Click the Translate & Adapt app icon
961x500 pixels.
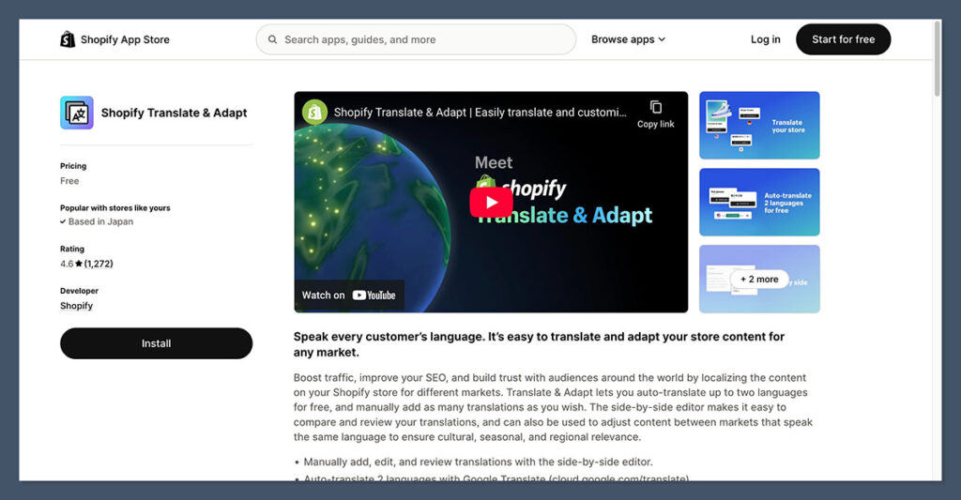click(77, 113)
